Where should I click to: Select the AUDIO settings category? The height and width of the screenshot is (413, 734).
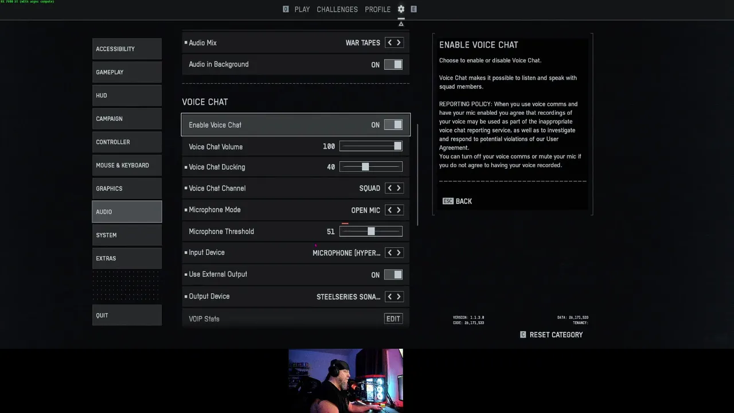pos(127,212)
